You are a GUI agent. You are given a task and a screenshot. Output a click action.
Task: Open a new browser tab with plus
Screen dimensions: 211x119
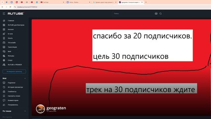click(x=146, y=2)
